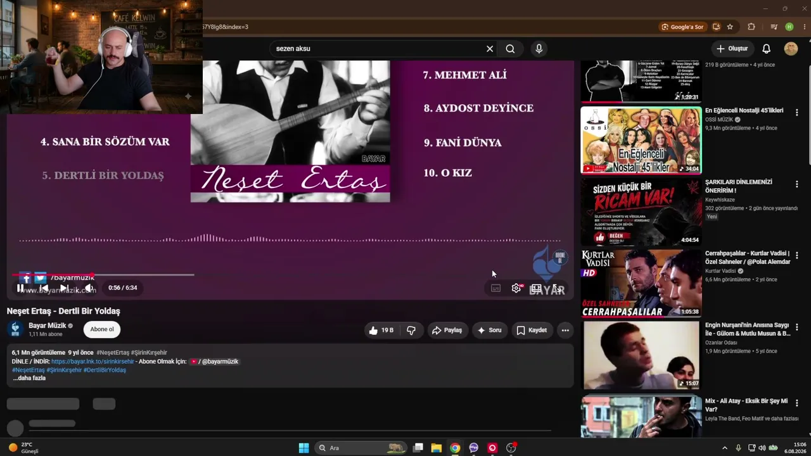Open options for Mix - Ali Atay
The image size is (811, 456).
click(796, 403)
